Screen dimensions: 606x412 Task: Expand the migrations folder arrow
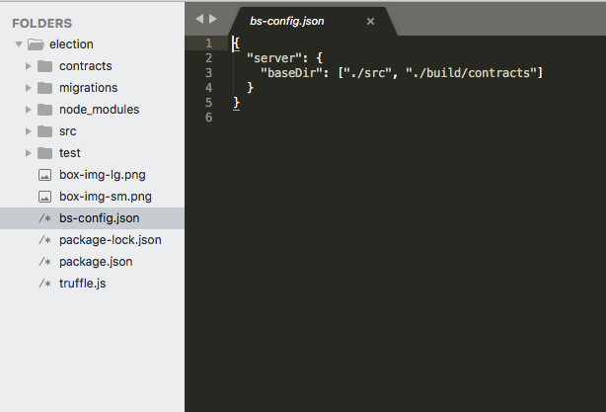(29, 88)
